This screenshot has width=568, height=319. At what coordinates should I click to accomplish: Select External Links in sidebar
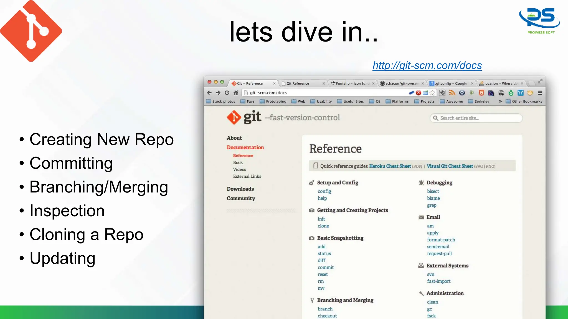coord(247,176)
